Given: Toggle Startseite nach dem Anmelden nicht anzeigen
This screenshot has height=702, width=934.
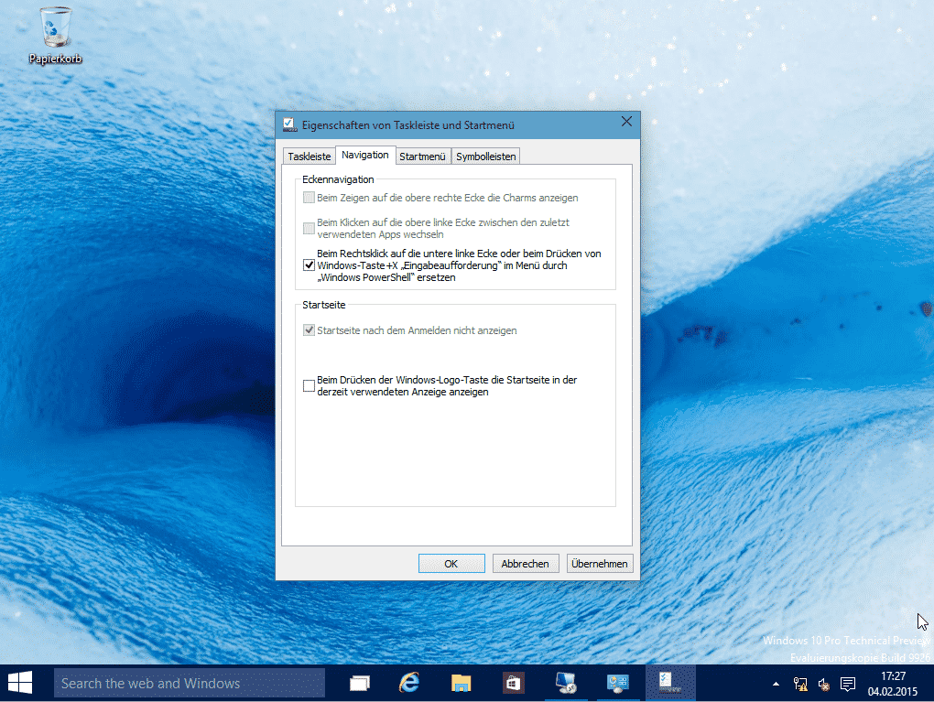Looking at the screenshot, I should coord(309,330).
